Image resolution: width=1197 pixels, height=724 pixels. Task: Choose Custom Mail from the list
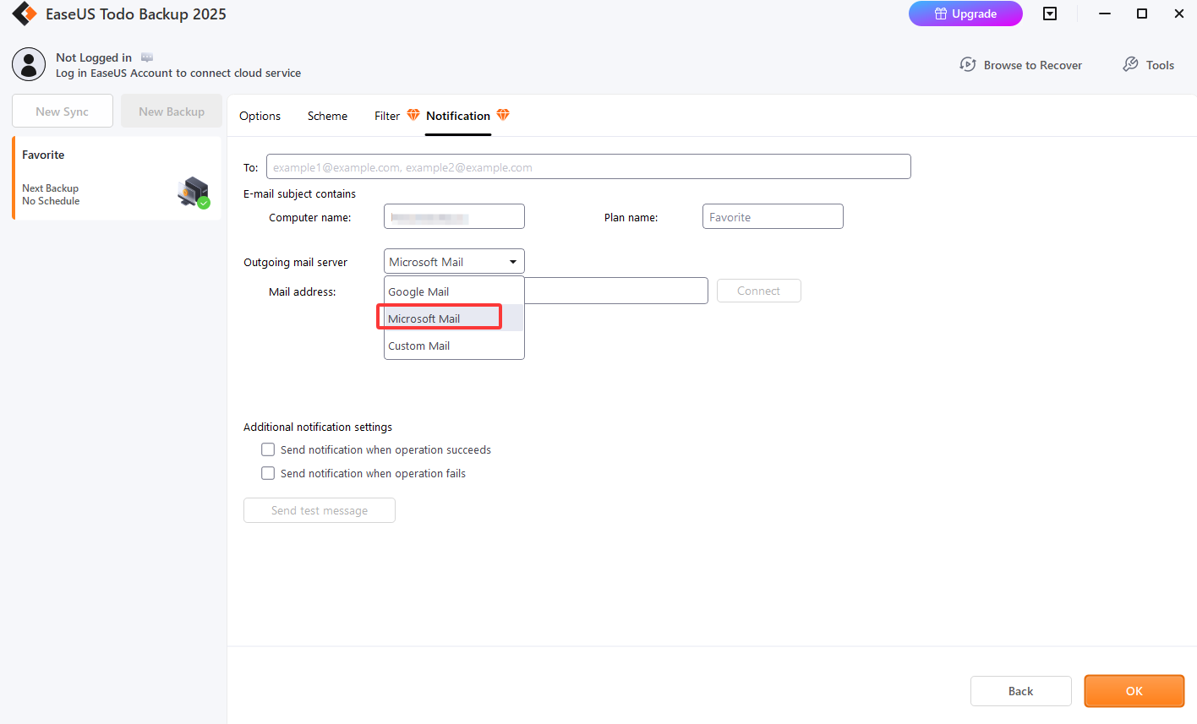[454, 346]
